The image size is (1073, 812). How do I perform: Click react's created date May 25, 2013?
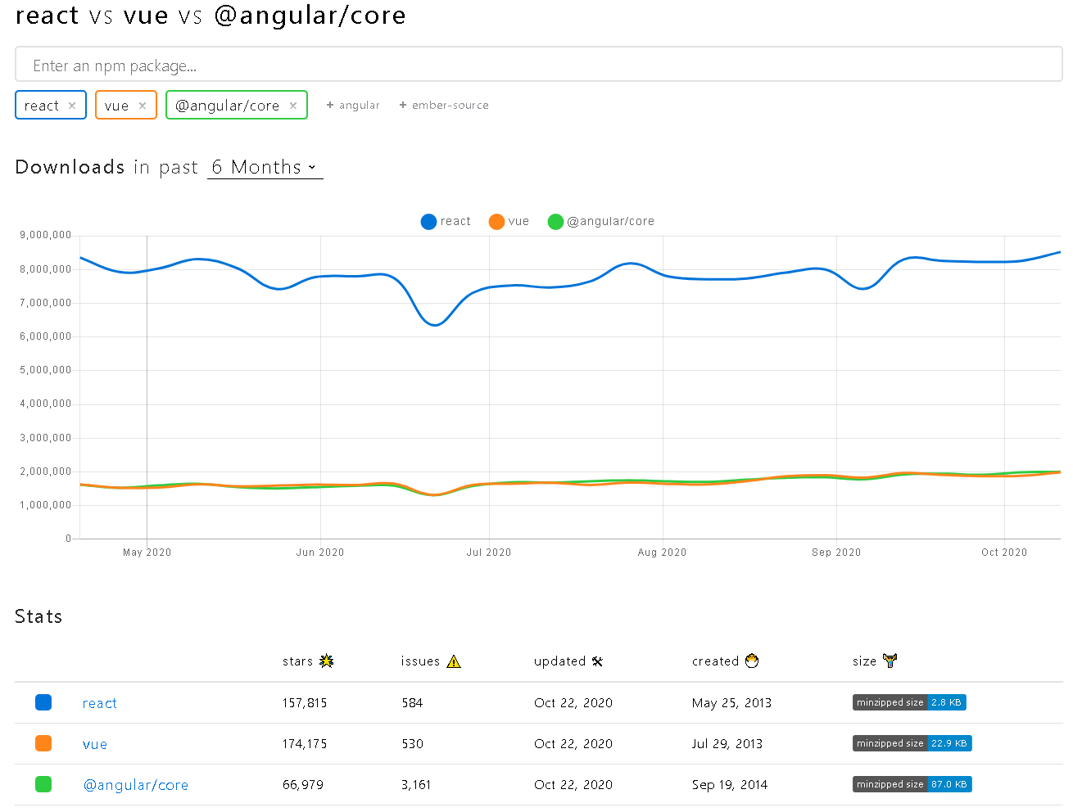click(x=731, y=703)
